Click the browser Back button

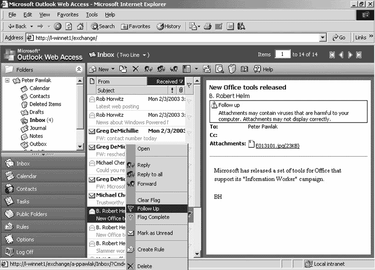[x=17, y=26]
